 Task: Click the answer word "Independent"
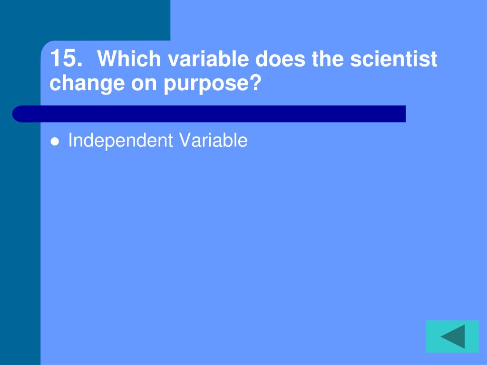pos(120,141)
